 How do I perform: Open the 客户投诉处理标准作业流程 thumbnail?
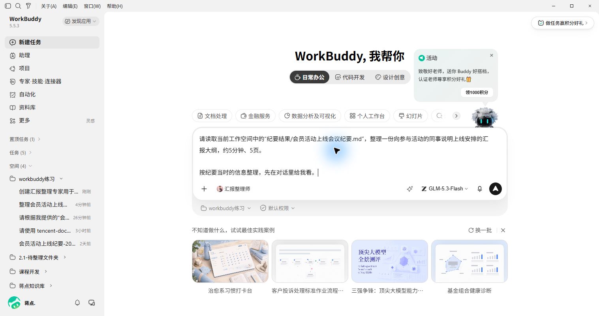(310, 261)
